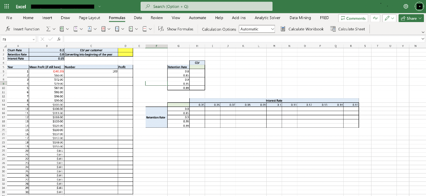426x196 pixels.
Task: Open the Lookup & Reference functions library
Action: pos(117,29)
